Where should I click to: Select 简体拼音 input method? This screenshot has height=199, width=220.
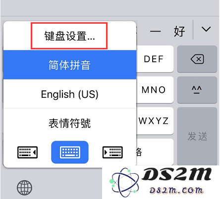click(x=70, y=65)
